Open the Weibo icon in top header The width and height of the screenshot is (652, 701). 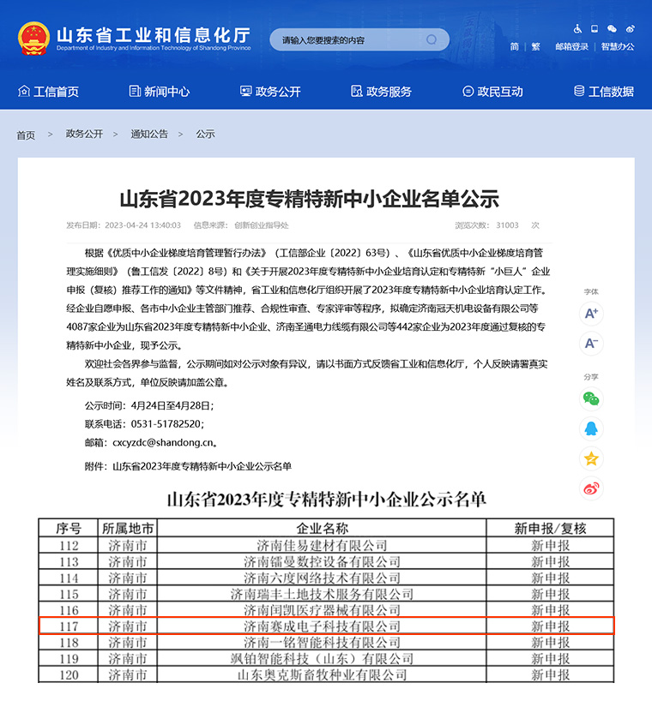click(x=629, y=29)
